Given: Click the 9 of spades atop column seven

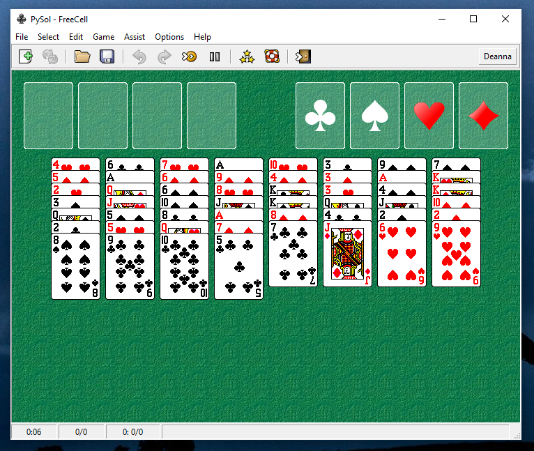Looking at the screenshot, I should coord(402,165).
